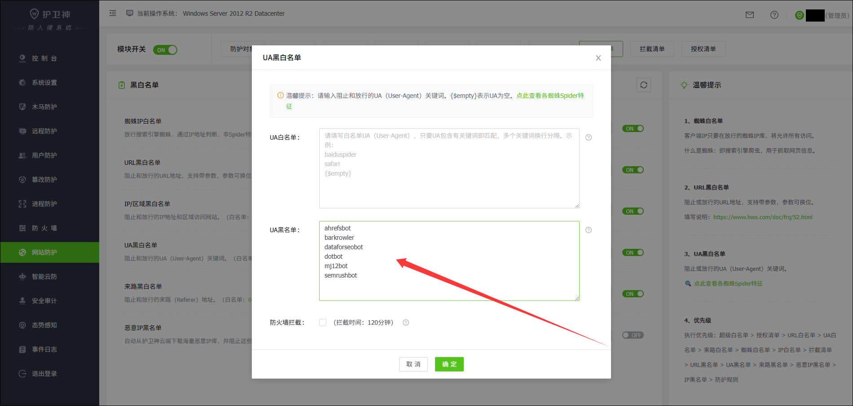The width and height of the screenshot is (853, 406).
Task: Click the refresh icon in blacklist panel
Action: [x=643, y=85]
